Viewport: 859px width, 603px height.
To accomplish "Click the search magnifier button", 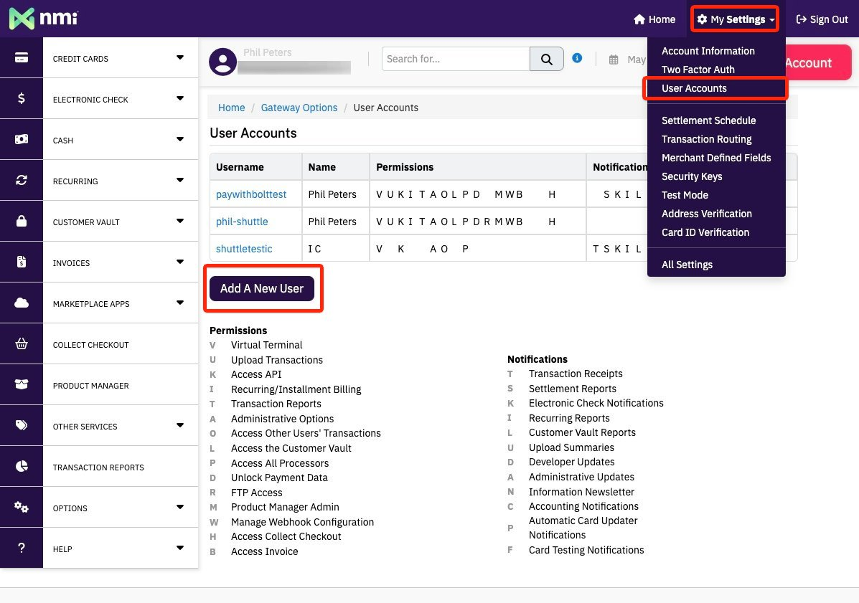I will [546, 59].
